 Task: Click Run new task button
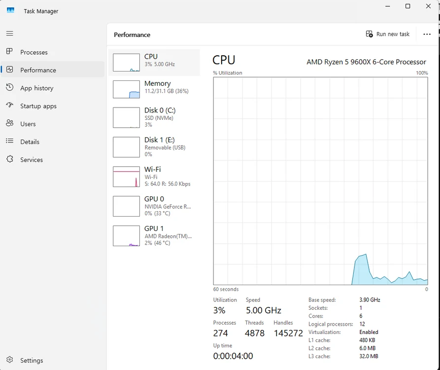[x=388, y=34]
